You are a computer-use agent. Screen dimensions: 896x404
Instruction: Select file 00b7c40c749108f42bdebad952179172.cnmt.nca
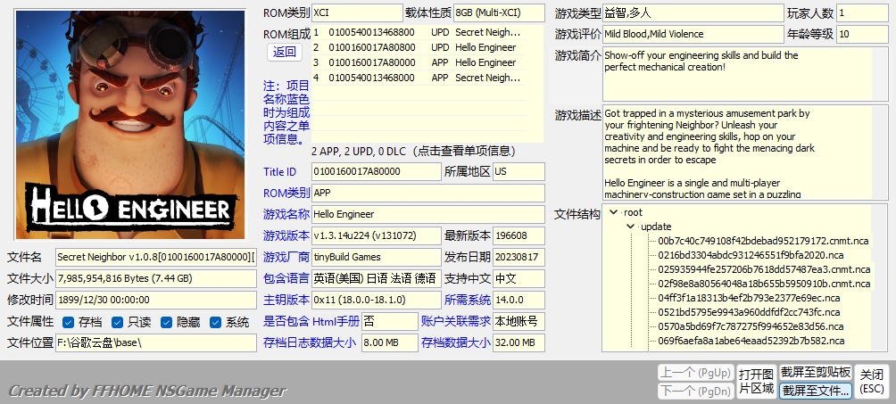[x=763, y=241]
